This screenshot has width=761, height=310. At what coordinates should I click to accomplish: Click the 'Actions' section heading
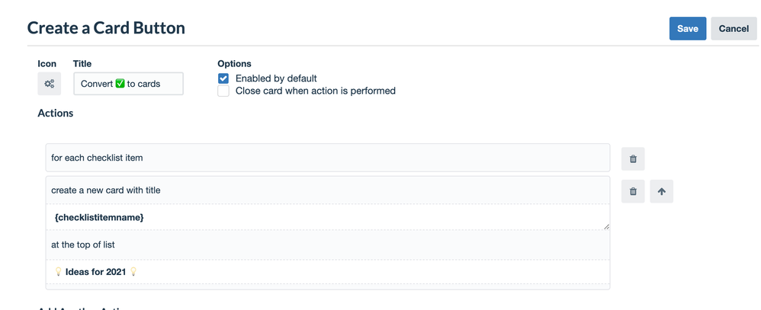[x=56, y=113]
